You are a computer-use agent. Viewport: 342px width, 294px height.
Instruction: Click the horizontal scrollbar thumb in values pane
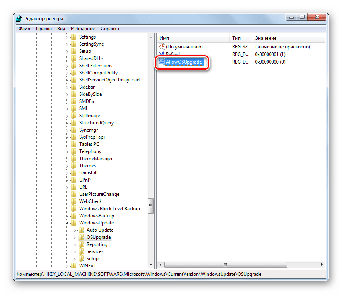click(225, 264)
